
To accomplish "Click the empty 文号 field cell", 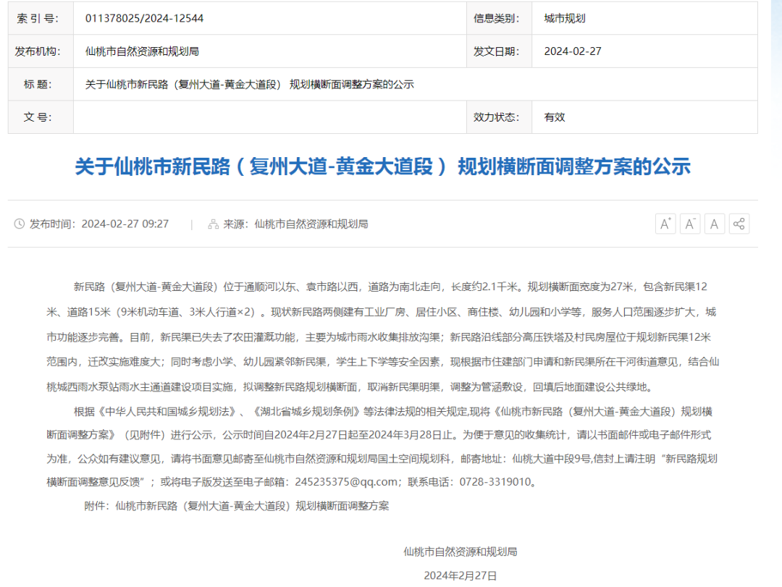I will [269, 117].
